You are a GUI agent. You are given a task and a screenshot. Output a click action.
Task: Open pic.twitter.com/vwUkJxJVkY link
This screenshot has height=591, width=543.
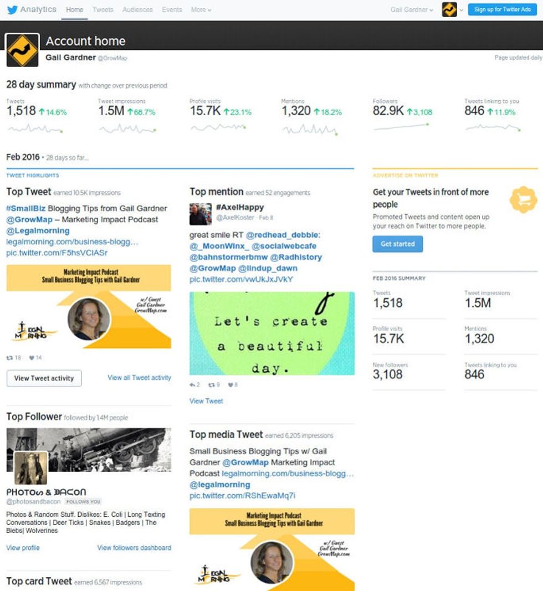(241, 279)
